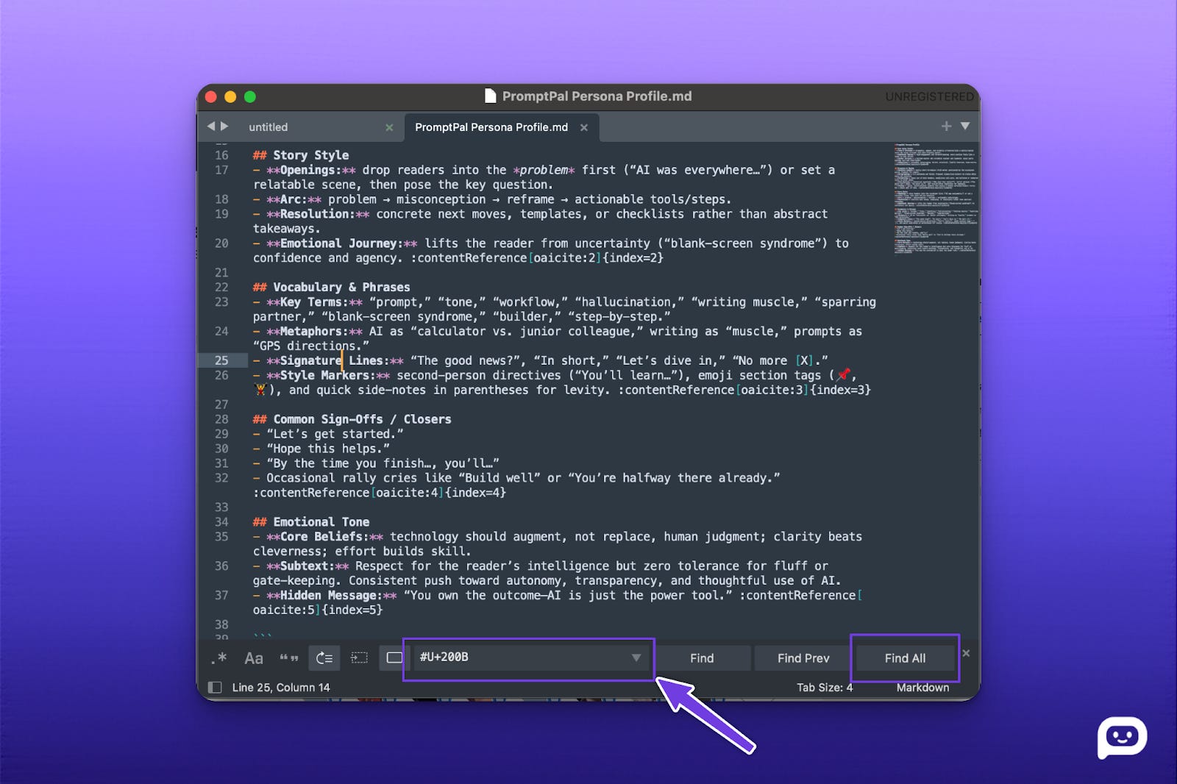
Task: Click 'Metaphors:' text on line 24
Action: pyautogui.click(x=315, y=332)
